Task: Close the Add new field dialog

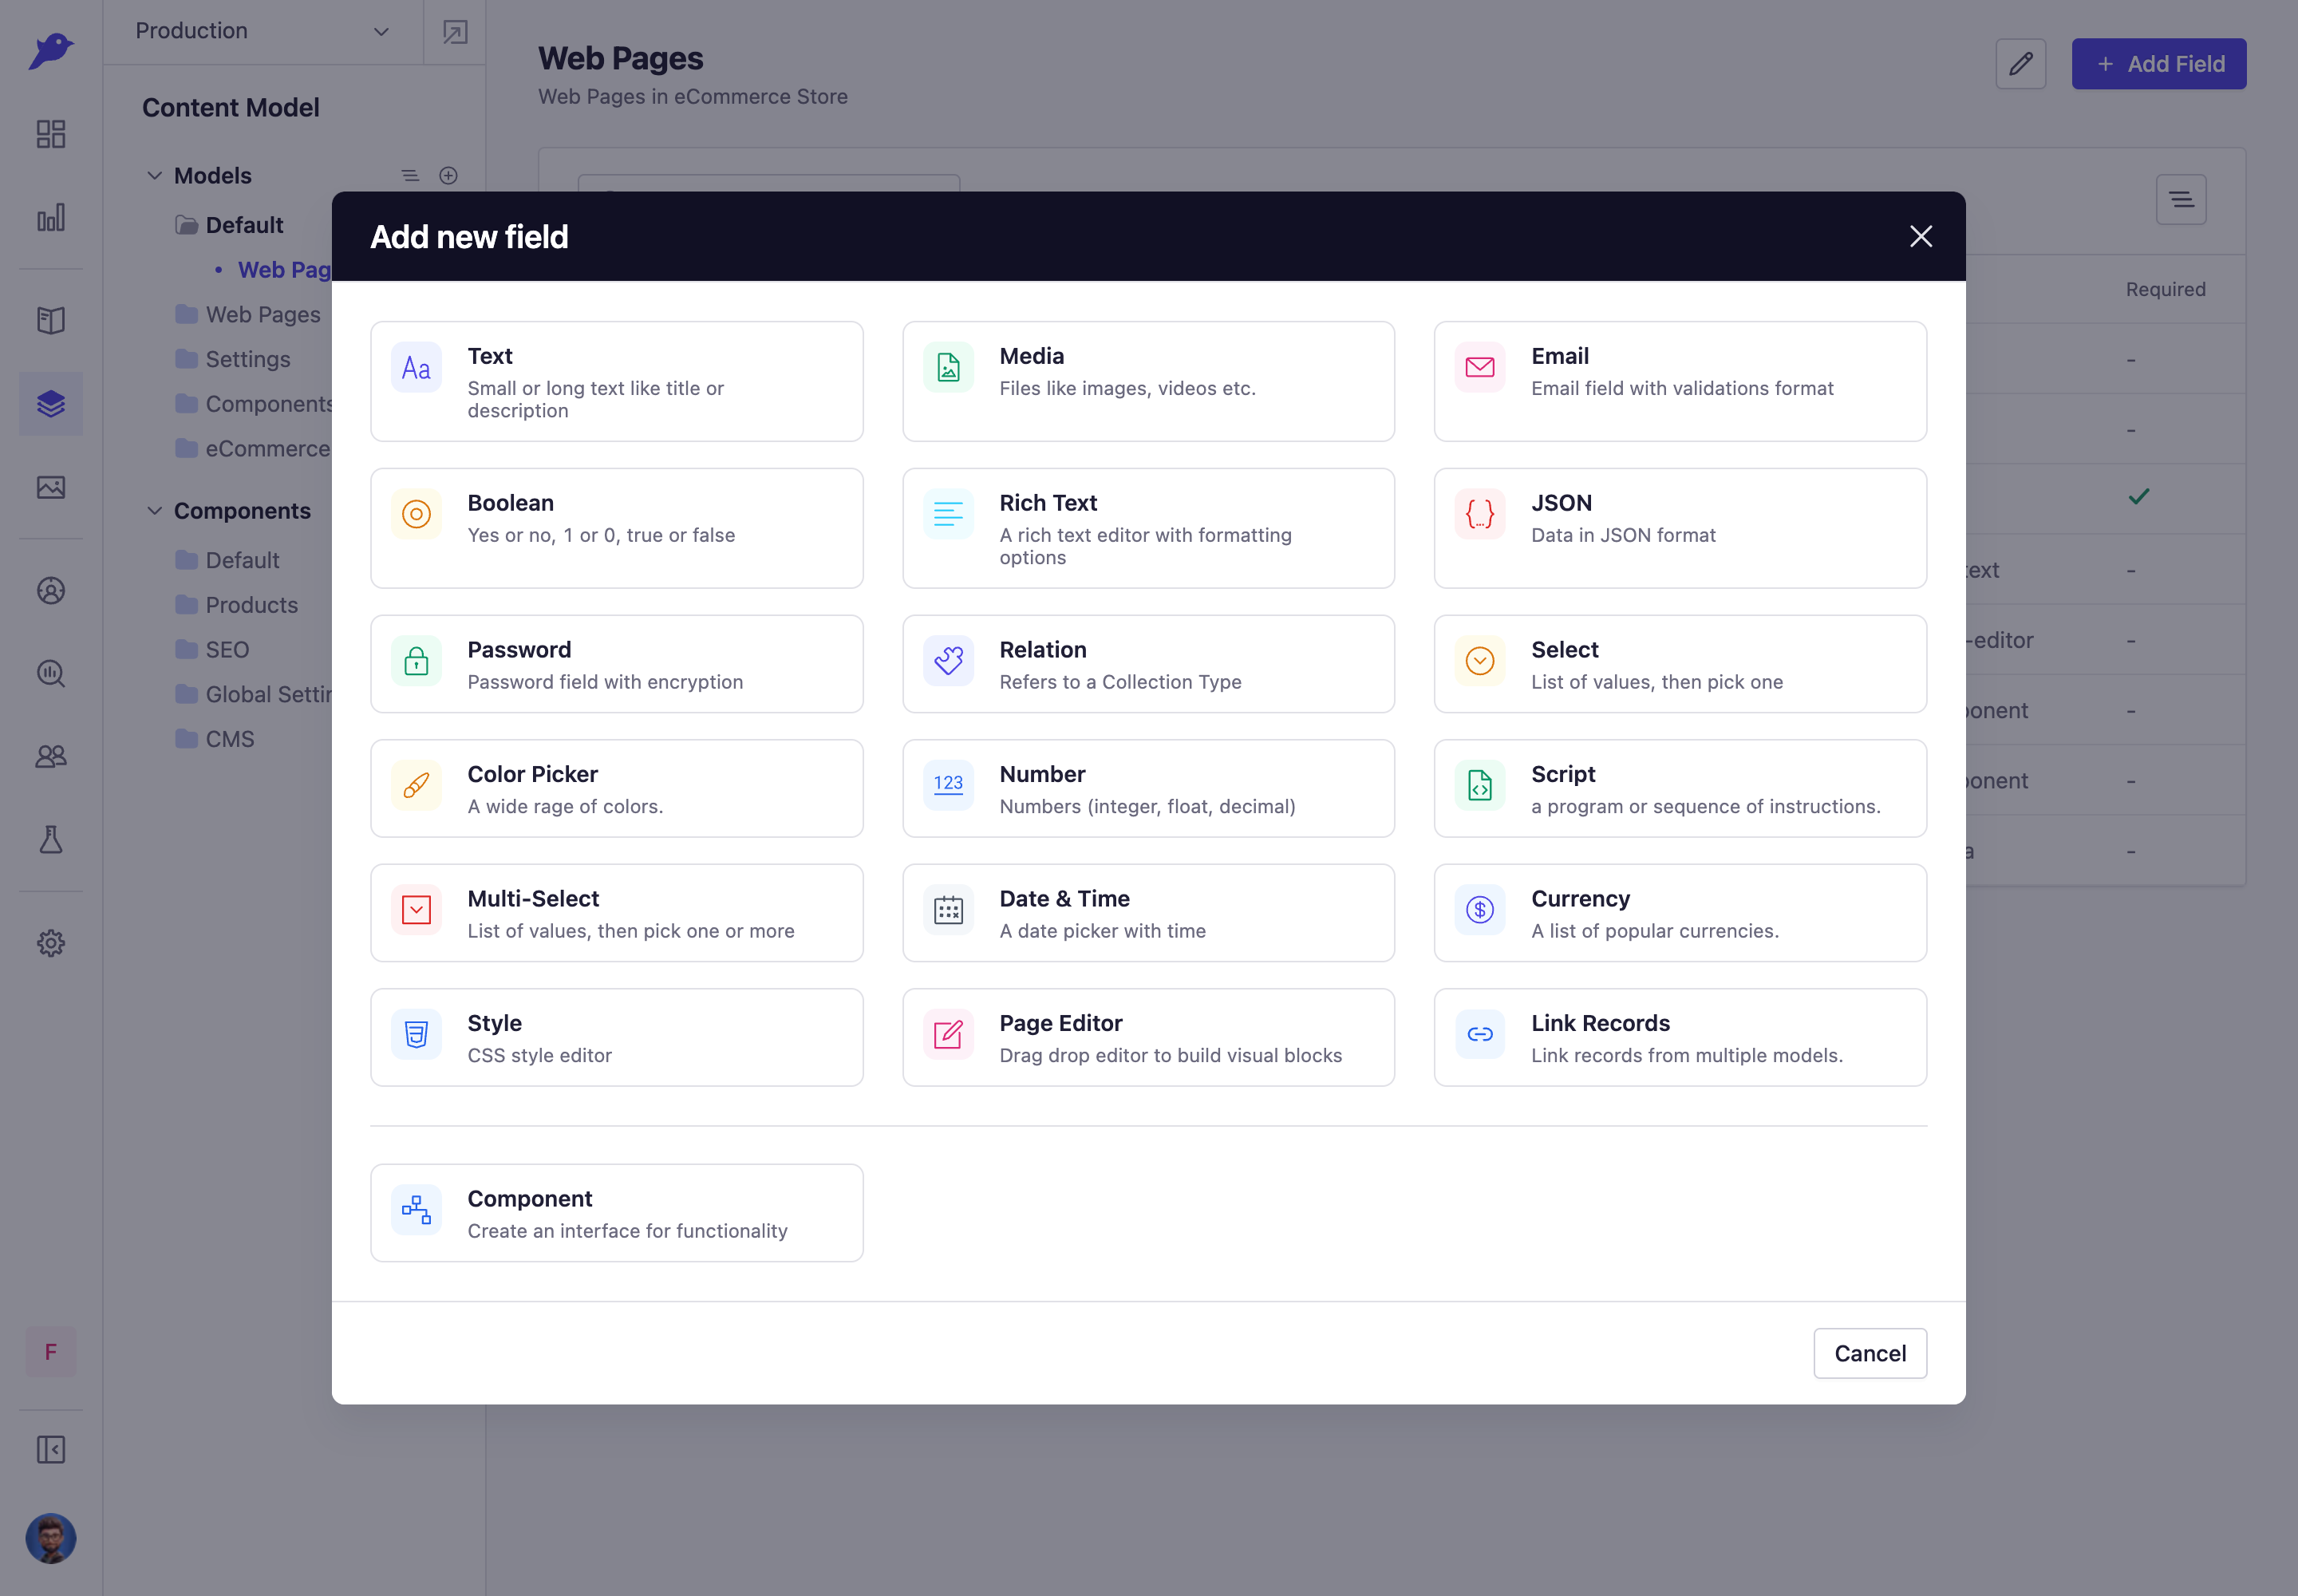Action: tap(1920, 236)
